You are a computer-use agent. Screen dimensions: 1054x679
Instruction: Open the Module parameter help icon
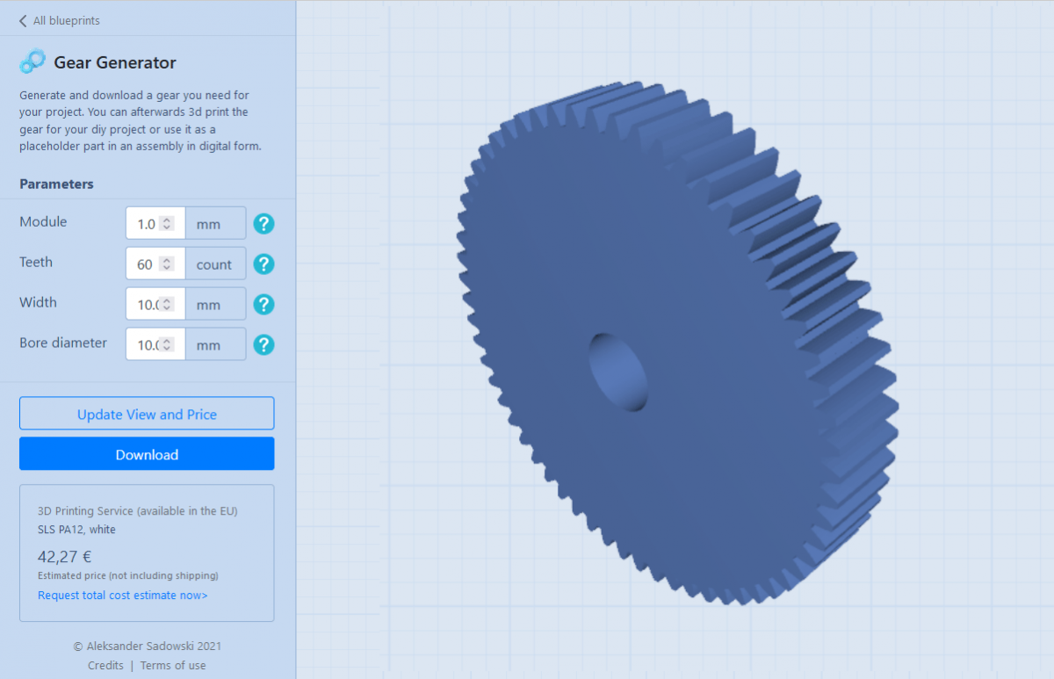click(263, 223)
